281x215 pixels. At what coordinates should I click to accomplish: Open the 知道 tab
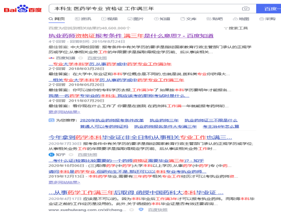tap(162, 19)
